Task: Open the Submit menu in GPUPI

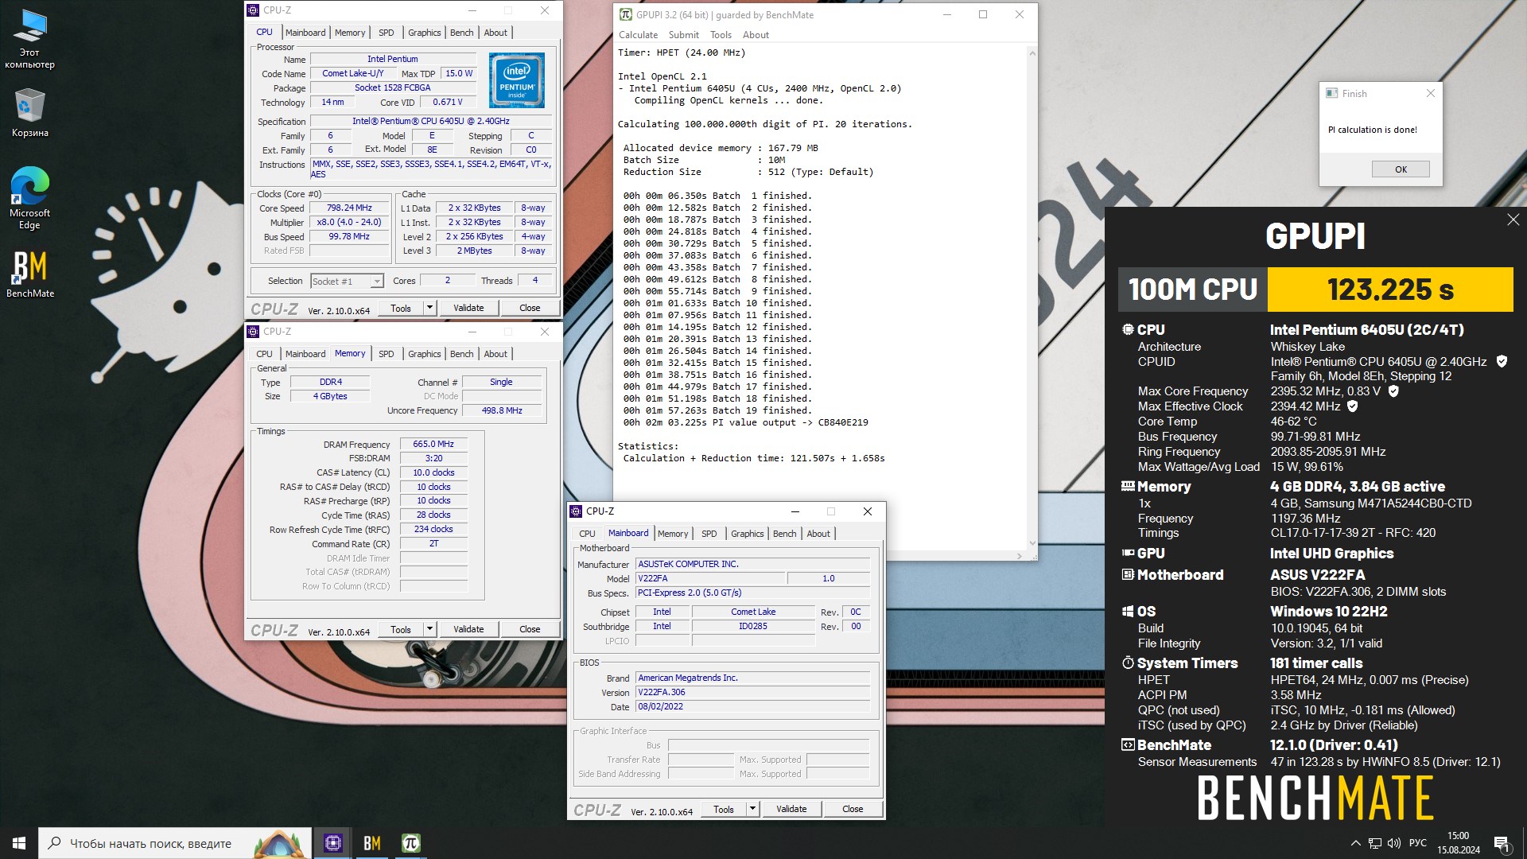Action: [x=683, y=35]
